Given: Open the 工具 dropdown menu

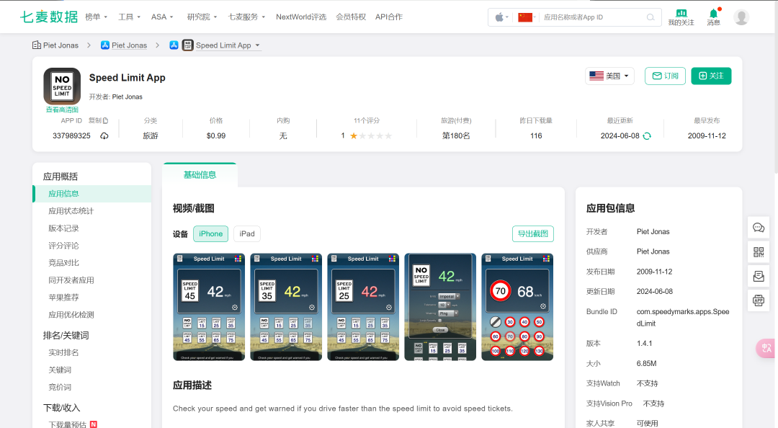Looking at the screenshot, I should [129, 17].
